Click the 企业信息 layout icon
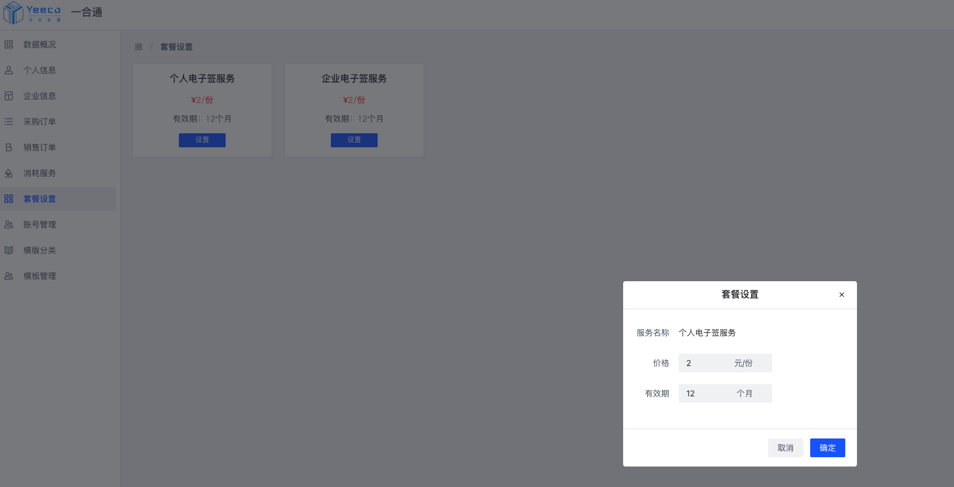This screenshot has width=954, height=487. (9, 96)
